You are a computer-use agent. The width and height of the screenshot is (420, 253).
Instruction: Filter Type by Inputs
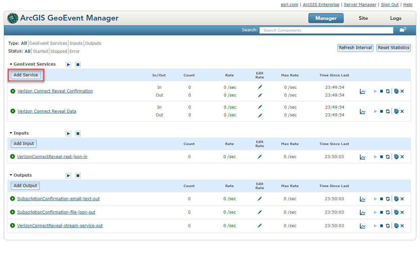[x=76, y=43]
